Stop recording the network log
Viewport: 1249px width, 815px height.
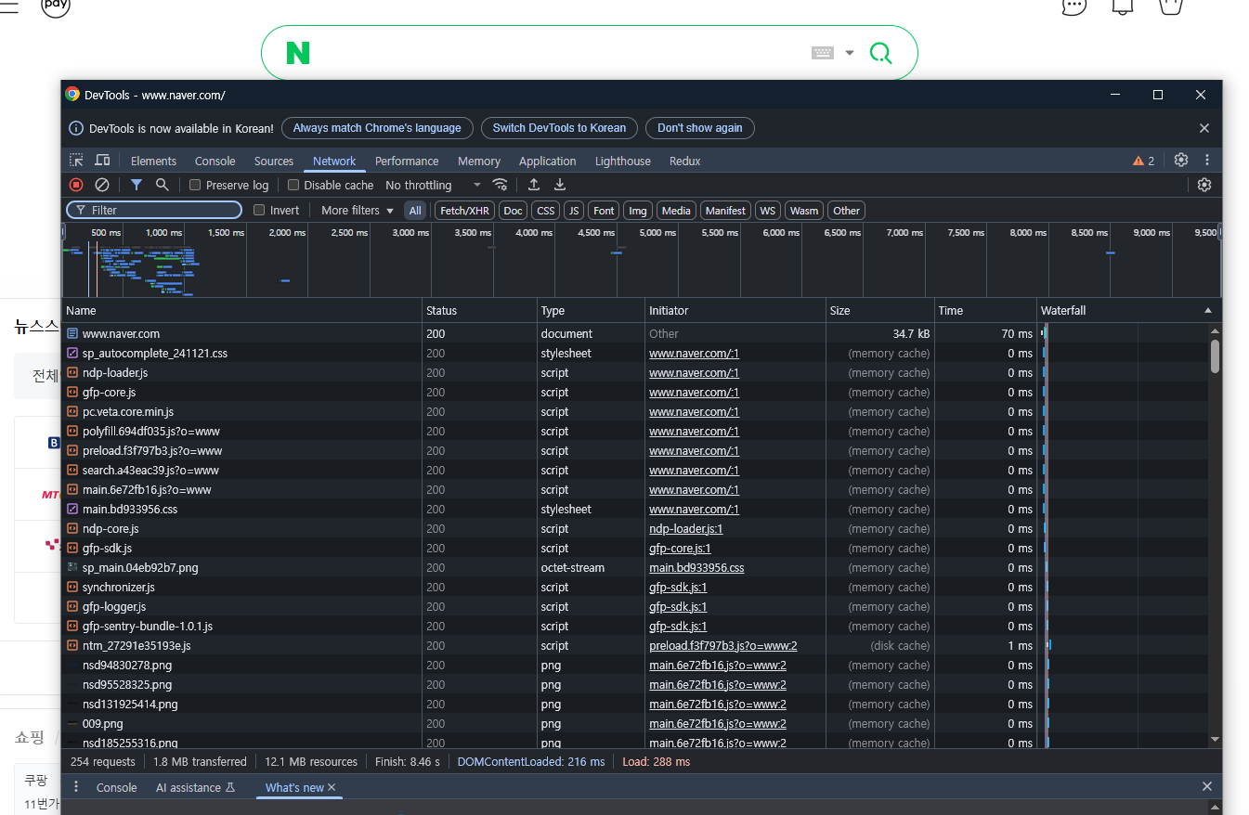(76, 185)
